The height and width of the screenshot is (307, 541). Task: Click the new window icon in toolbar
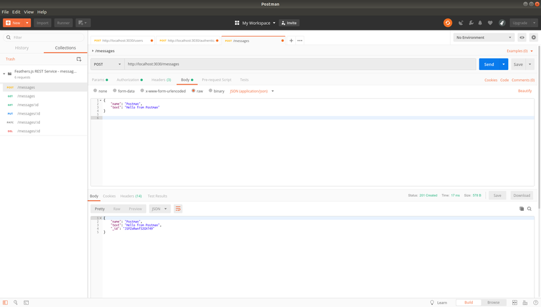coord(83,23)
